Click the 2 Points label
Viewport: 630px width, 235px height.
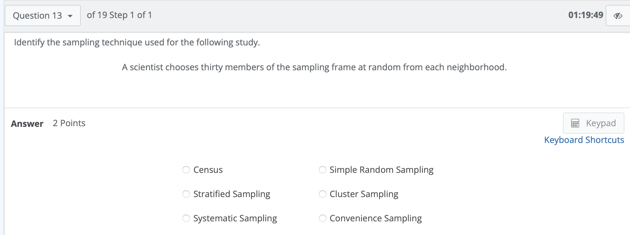[x=69, y=123]
